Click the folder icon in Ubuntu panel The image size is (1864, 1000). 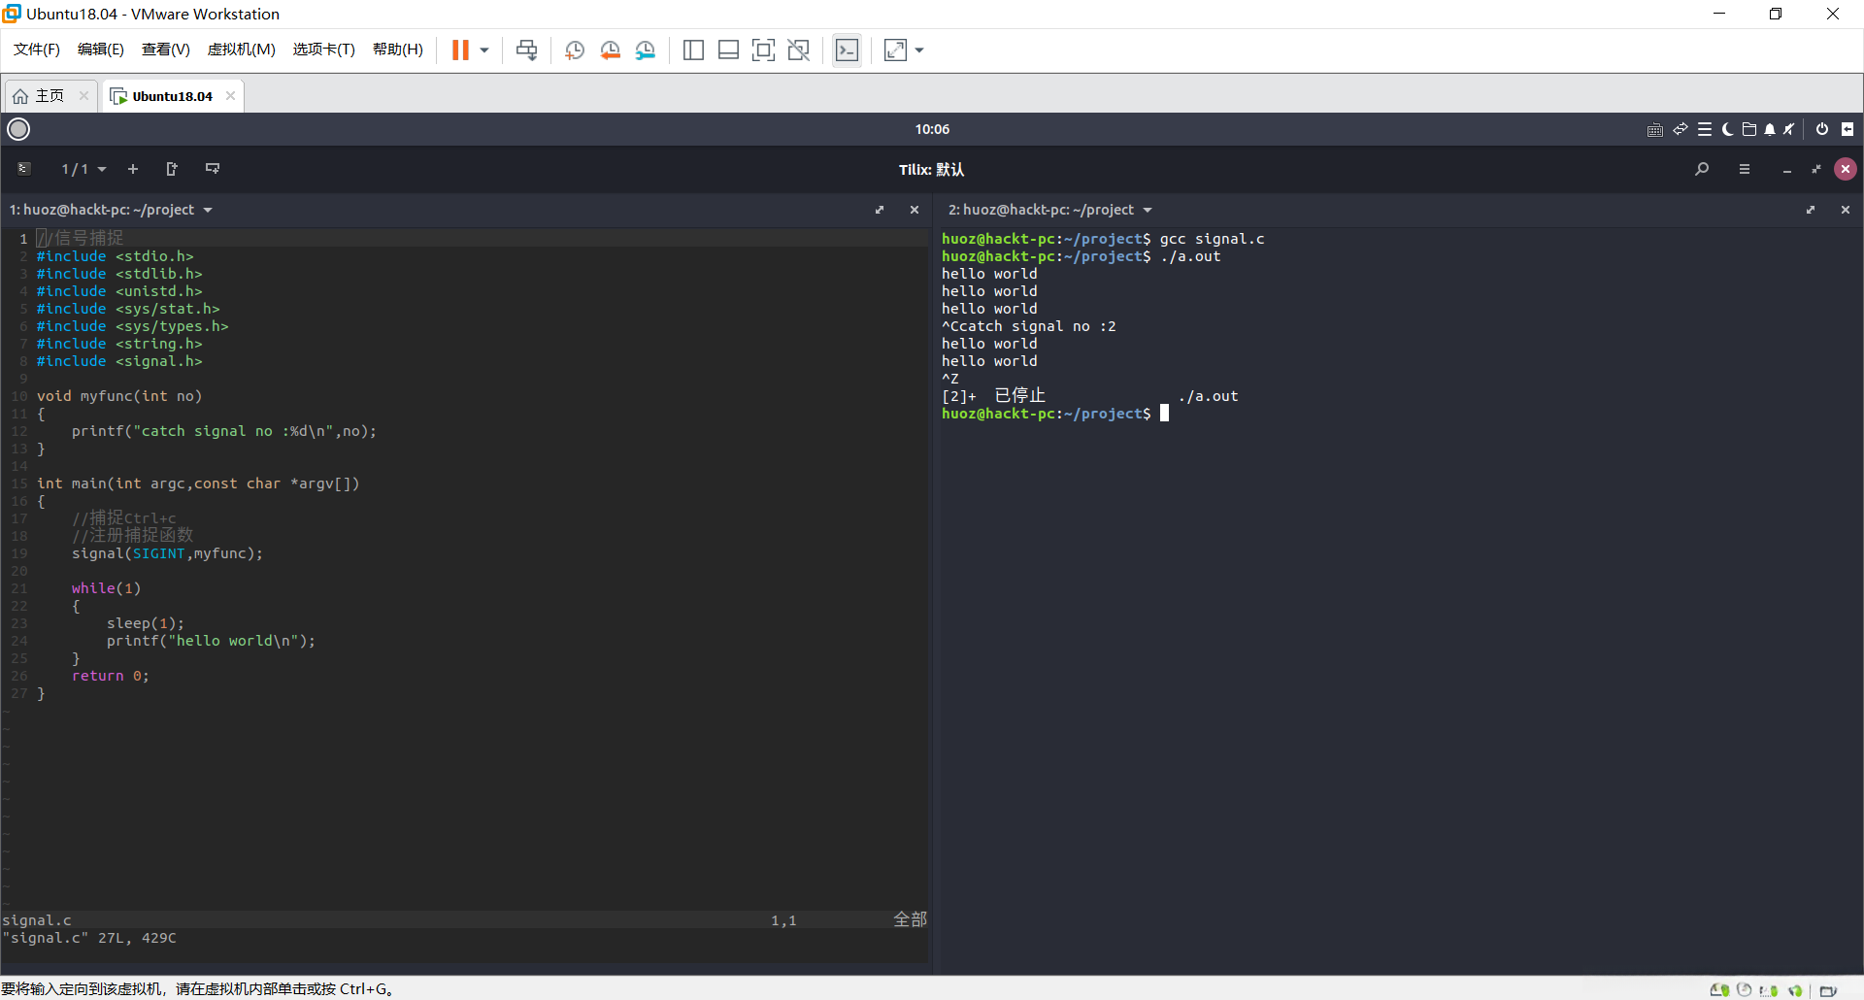tap(1749, 129)
